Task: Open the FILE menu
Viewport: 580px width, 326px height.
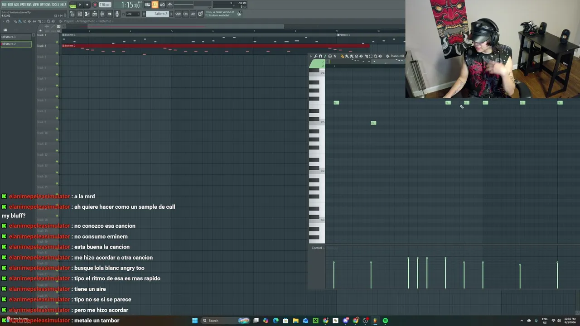Action: click(4, 5)
